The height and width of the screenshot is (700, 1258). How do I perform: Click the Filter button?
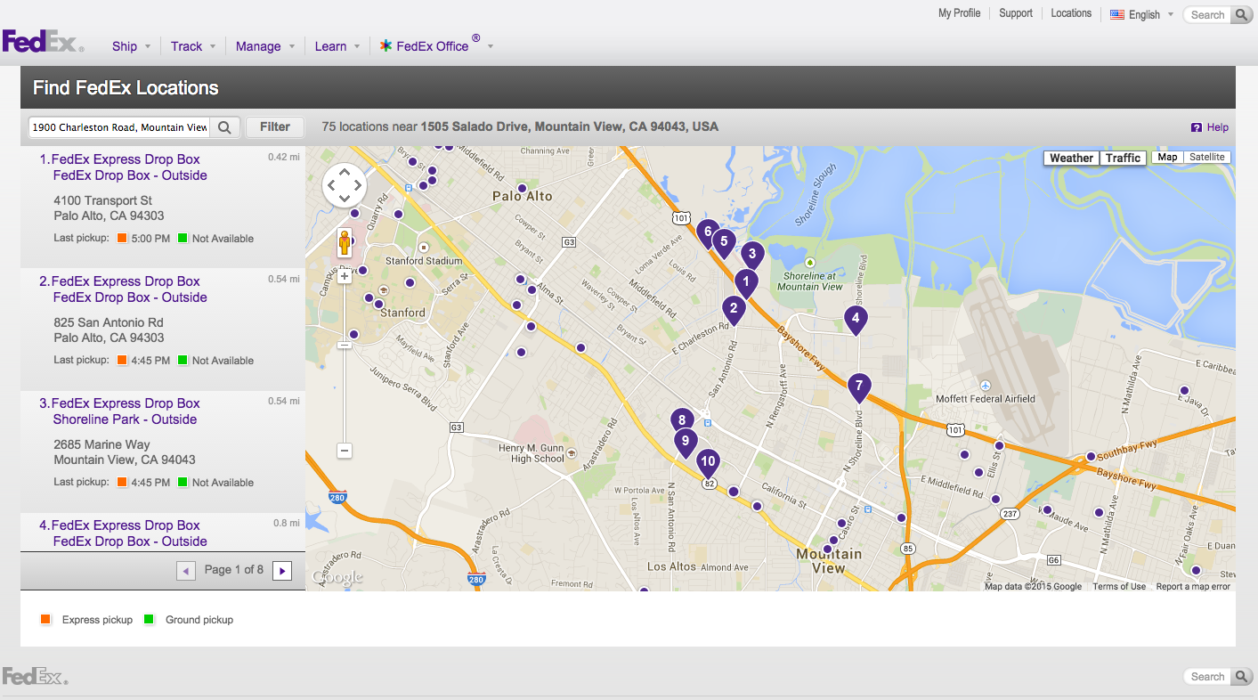point(275,127)
